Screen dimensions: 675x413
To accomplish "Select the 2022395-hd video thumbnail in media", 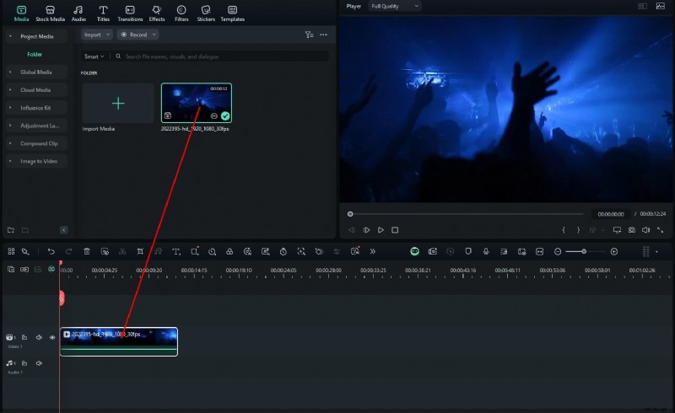I will tap(197, 103).
